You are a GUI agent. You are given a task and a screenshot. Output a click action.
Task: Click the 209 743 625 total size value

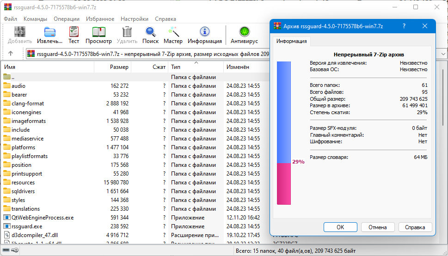pyautogui.click(x=414, y=99)
